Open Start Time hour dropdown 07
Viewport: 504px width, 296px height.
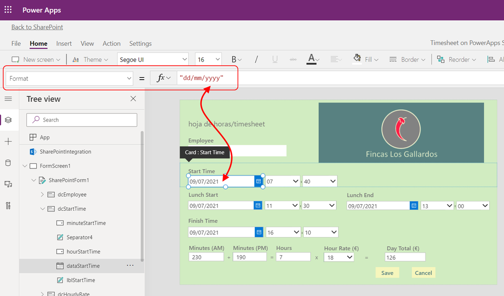click(x=283, y=181)
